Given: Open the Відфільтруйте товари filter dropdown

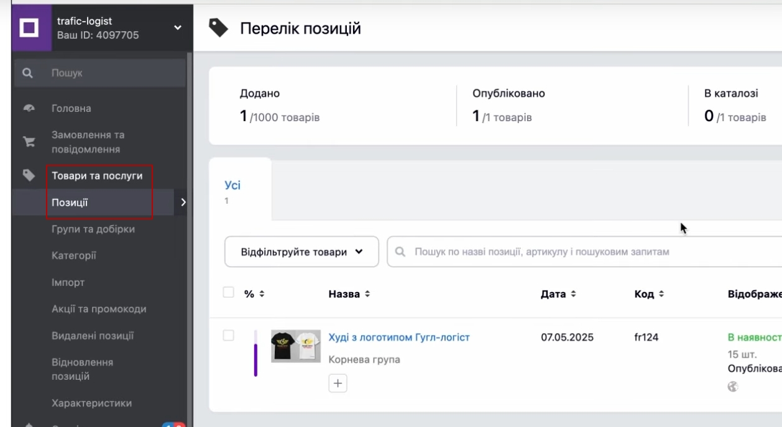Looking at the screenshot, I should pyautogui.click(x=301, y=252).
